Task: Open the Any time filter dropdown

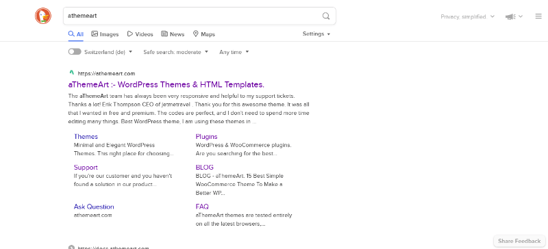Action: click(x=234, y=52)
